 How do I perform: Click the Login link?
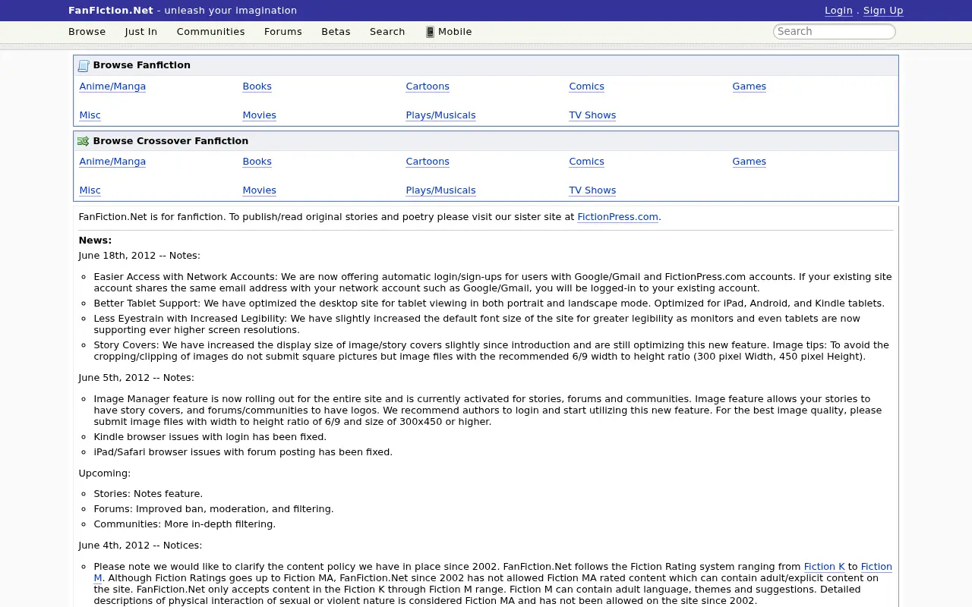[x=838, y=11]
